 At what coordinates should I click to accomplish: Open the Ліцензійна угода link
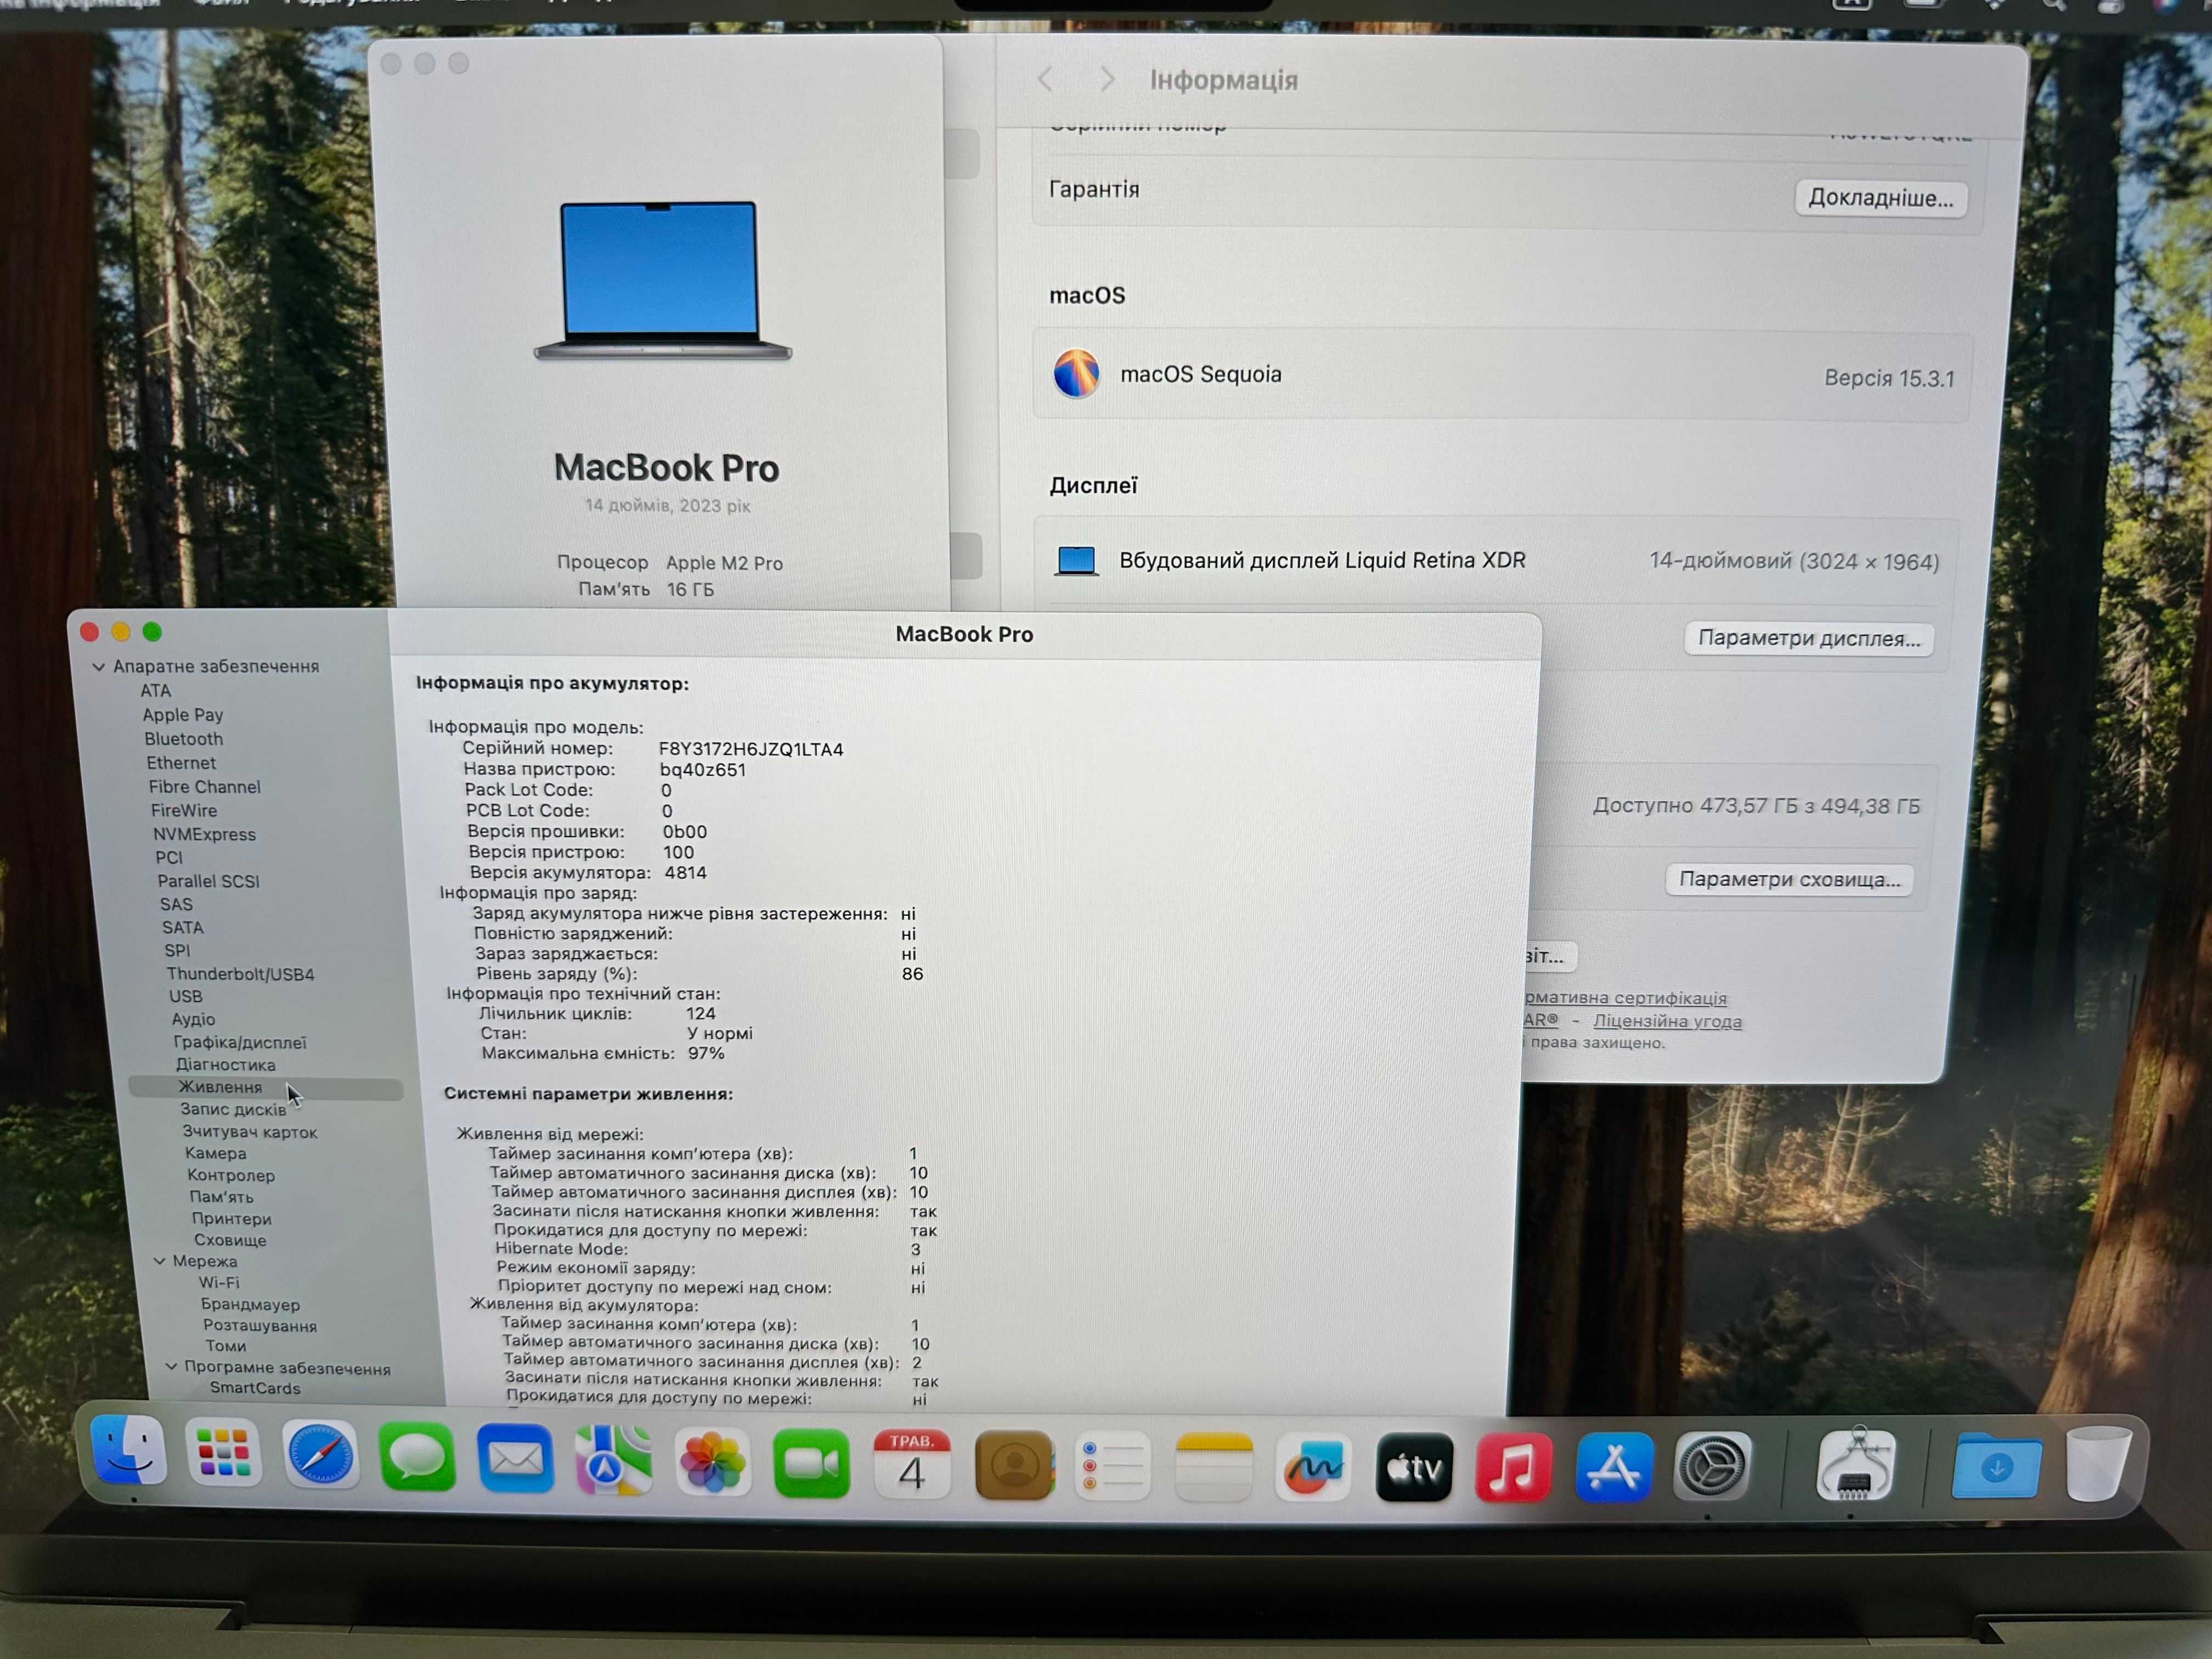coord(1667,1021)
